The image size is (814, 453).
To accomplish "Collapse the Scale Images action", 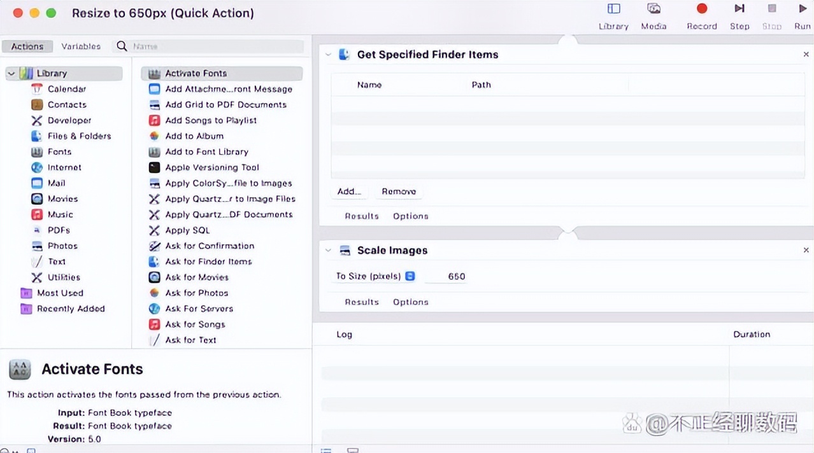I will (329, 250).
